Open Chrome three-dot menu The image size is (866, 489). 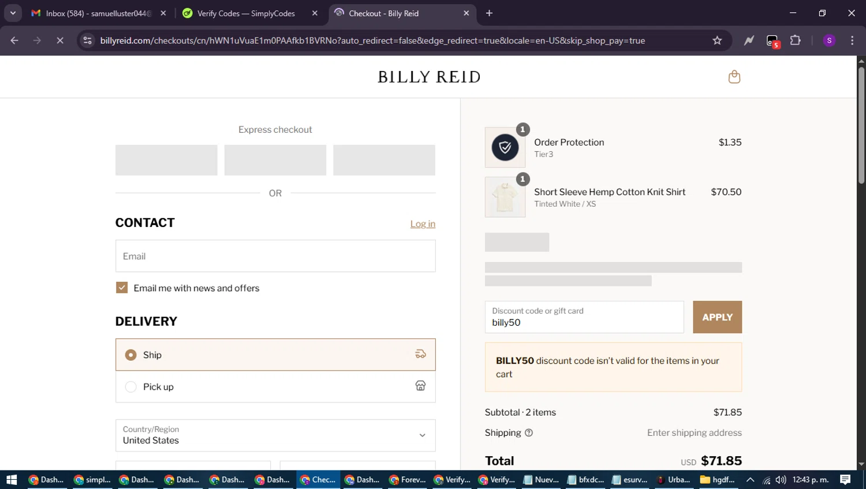coord(852,40)
